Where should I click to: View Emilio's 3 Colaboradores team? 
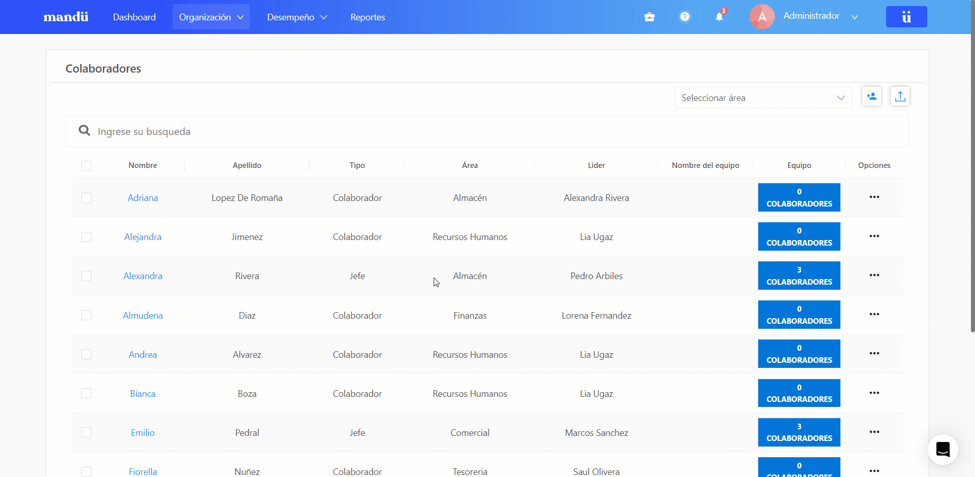799,432
